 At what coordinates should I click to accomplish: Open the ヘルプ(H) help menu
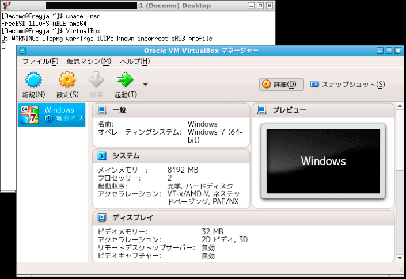click(x=135, y=62)
